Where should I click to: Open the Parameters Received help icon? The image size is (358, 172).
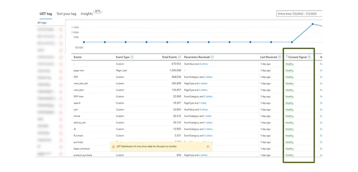(212, 57)
